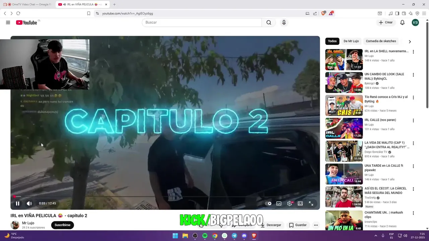Switch player to theater mode

point(300,204)
